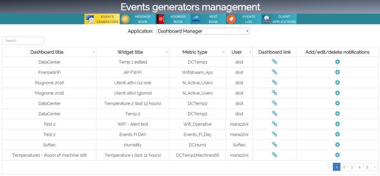Edit notifications gear for Temperature 1 (last 12 hours)
This screenshot has width=380, height=176.
pos(337,155)
